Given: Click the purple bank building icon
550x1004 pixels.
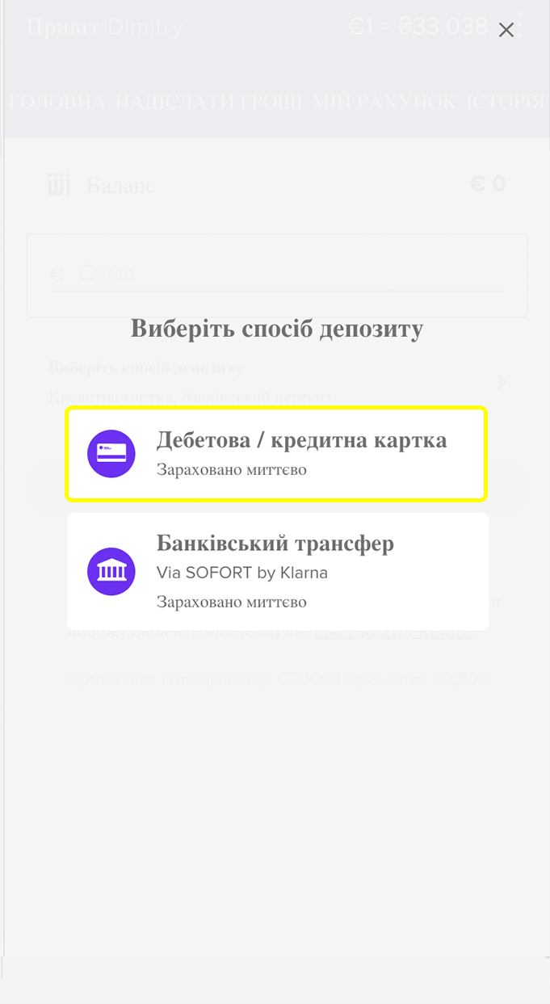Looking at the screenshot, I should coord(111,572).
